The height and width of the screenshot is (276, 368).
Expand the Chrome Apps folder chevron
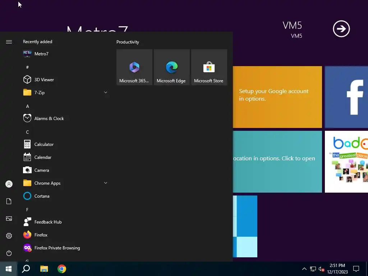[x=106, y=183]
